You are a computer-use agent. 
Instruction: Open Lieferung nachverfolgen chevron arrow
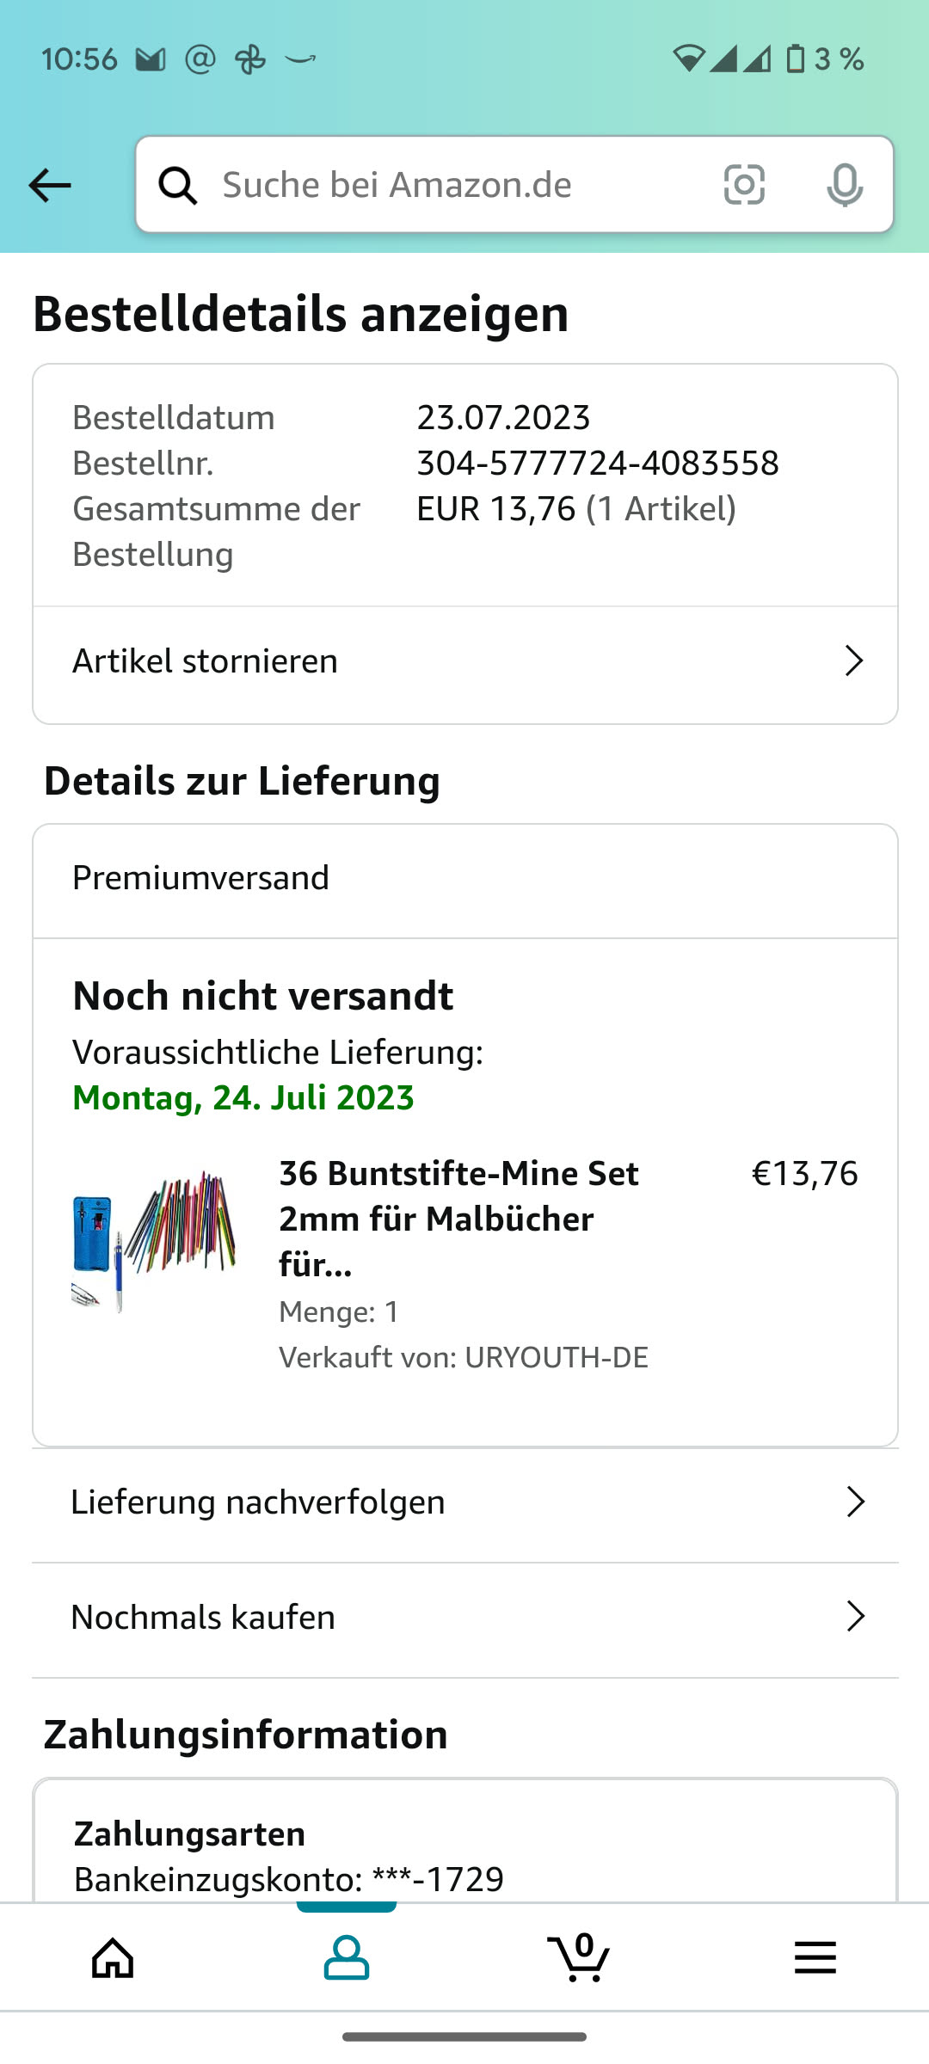tap(855, 1502)
